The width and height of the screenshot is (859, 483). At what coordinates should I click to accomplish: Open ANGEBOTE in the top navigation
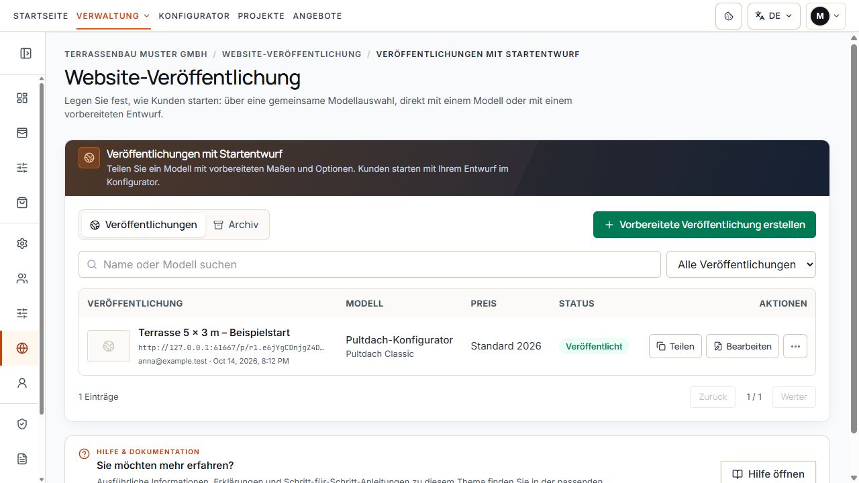pos(317,16)
